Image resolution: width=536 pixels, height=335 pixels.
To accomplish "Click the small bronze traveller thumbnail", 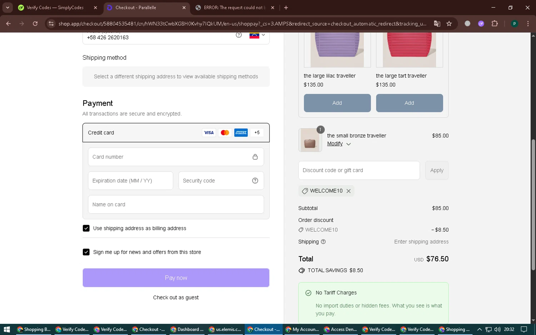I will click(x=310, y=140).
